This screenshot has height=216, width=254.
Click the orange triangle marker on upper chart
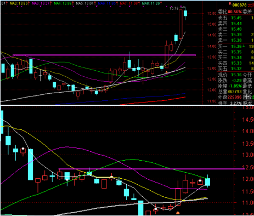pos(166,72)
